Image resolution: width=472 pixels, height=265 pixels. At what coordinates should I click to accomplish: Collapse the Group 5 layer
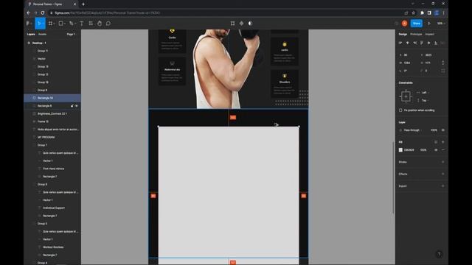pos(34,224)
